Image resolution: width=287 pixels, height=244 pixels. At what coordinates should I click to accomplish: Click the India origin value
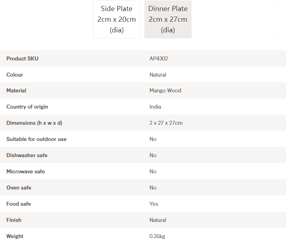(x=155, y=107)
